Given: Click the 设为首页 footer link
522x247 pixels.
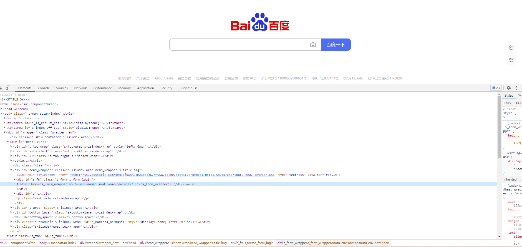Looking at the screenshot, I should [x=125, y=78].
